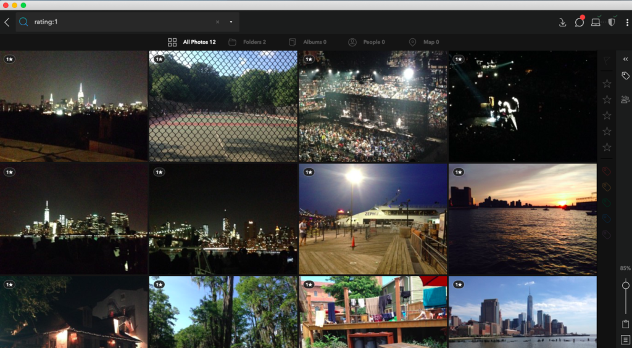Click the star just above the red label

607,147
